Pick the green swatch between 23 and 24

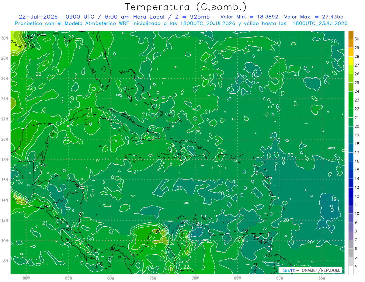point(351,96)
